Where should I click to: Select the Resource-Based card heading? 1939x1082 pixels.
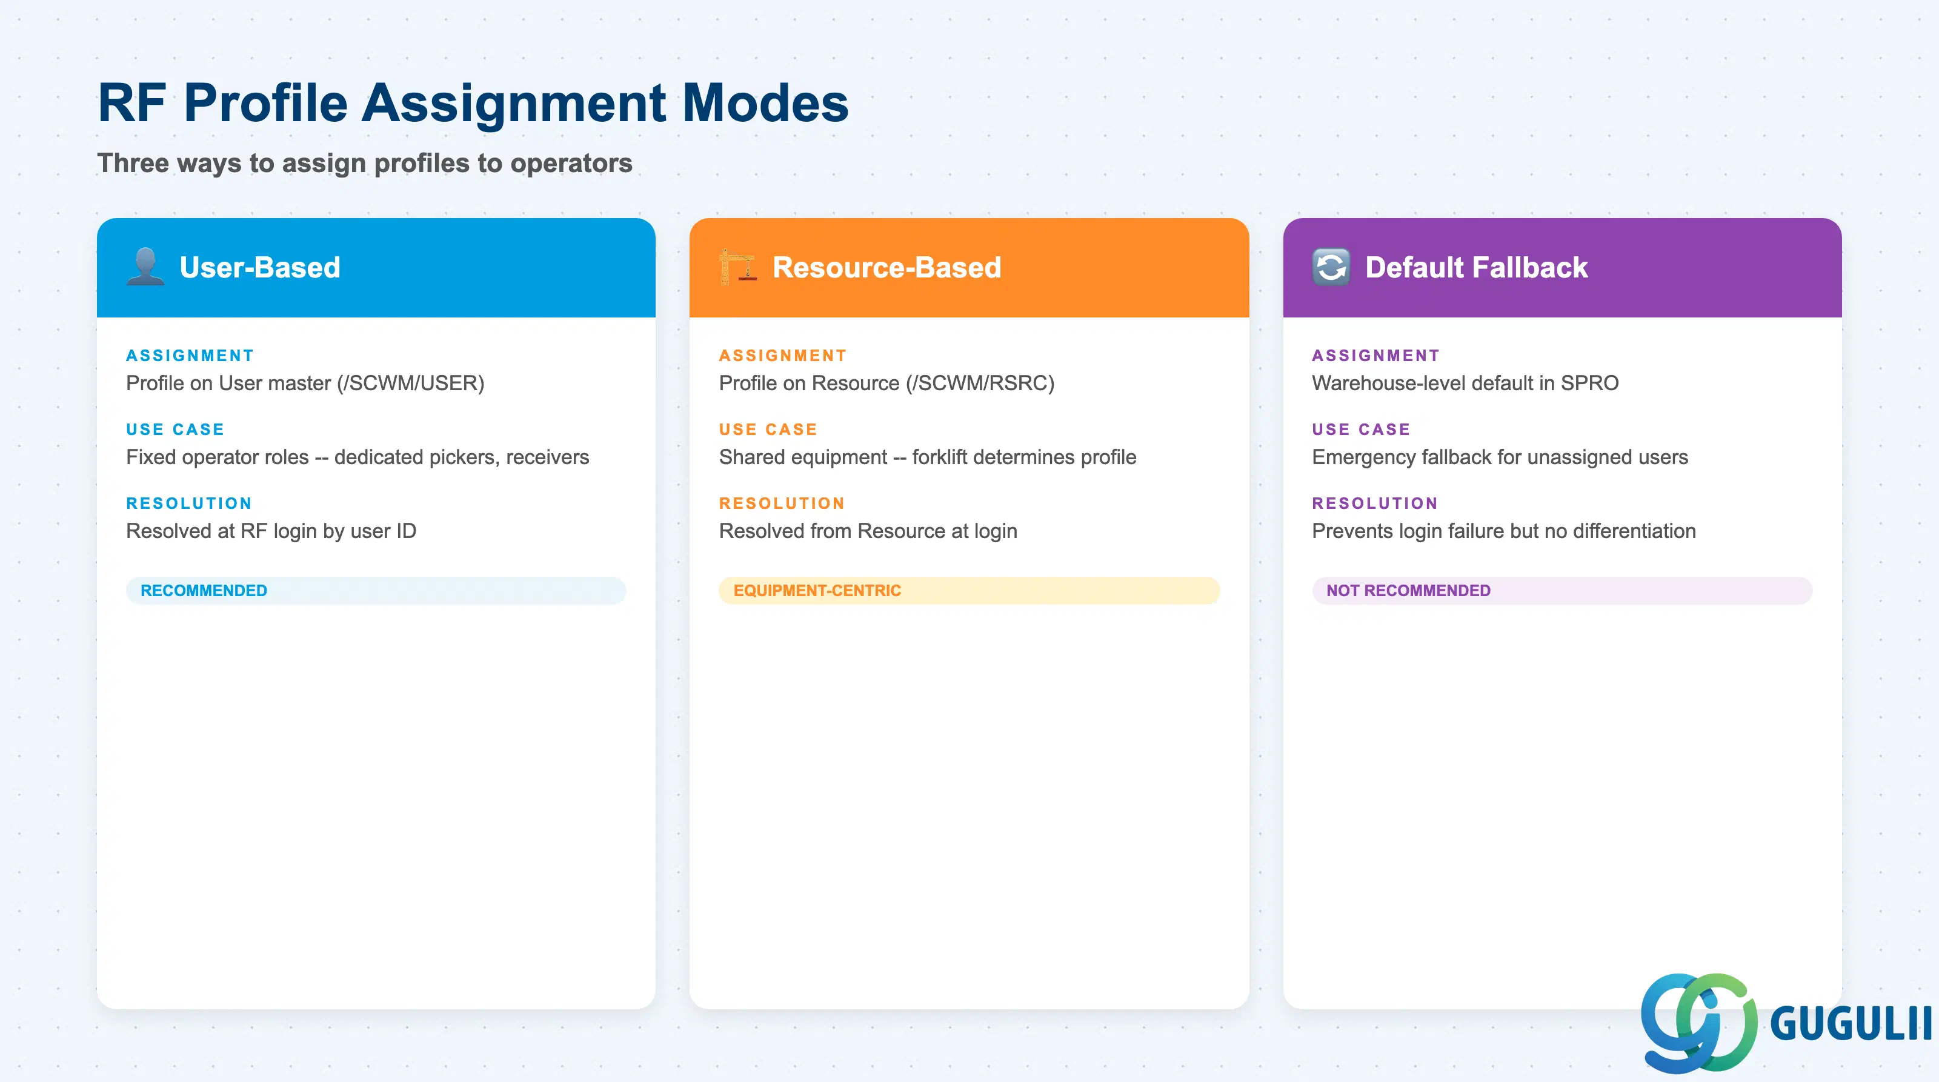[x=886, y=267]
